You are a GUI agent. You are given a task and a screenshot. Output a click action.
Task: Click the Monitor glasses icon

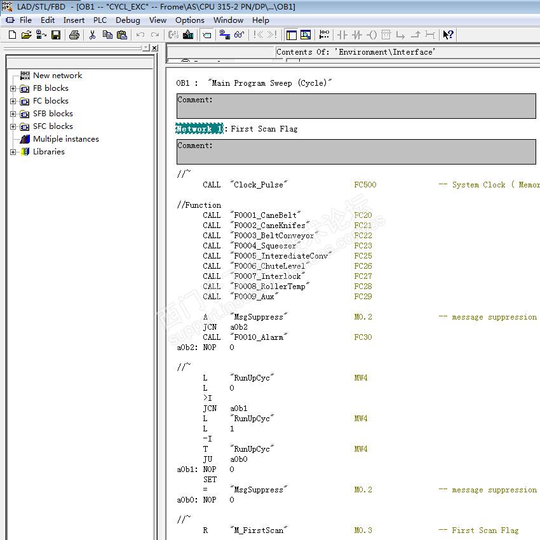239,35
